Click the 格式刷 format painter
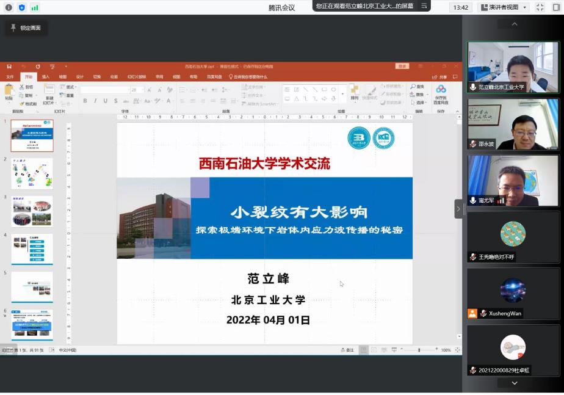The width and height of the screenshot is (564, 395). 28,104
